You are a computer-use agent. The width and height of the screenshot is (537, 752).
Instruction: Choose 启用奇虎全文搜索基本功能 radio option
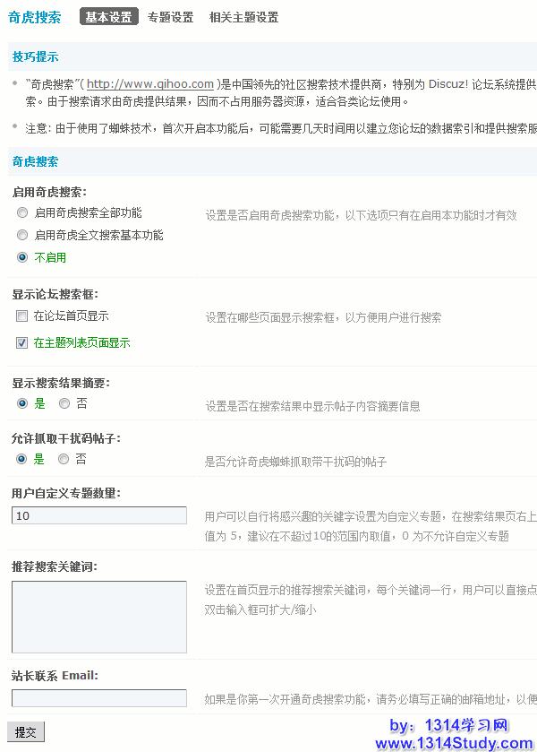click(22, 236)
